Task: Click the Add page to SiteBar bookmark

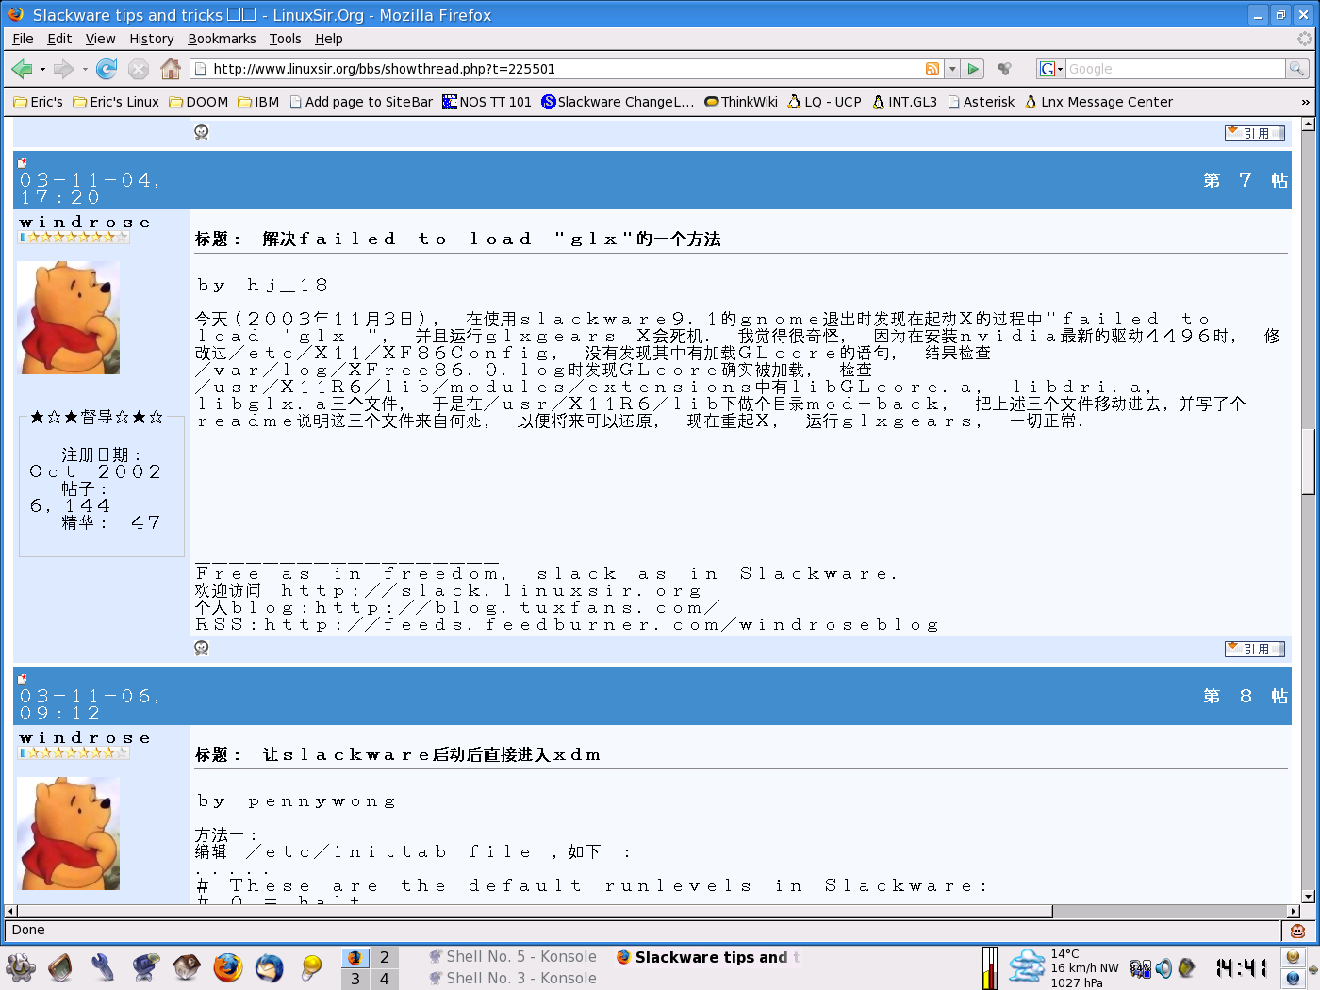Action: coord(361,102)
